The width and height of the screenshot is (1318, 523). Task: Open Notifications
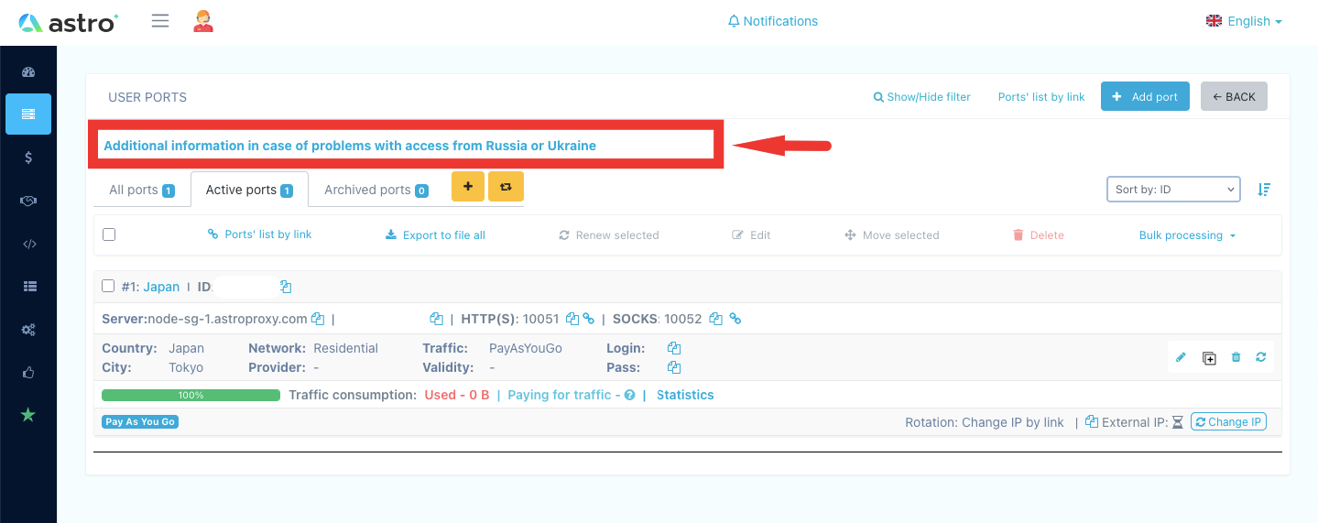tap(772, 21)
